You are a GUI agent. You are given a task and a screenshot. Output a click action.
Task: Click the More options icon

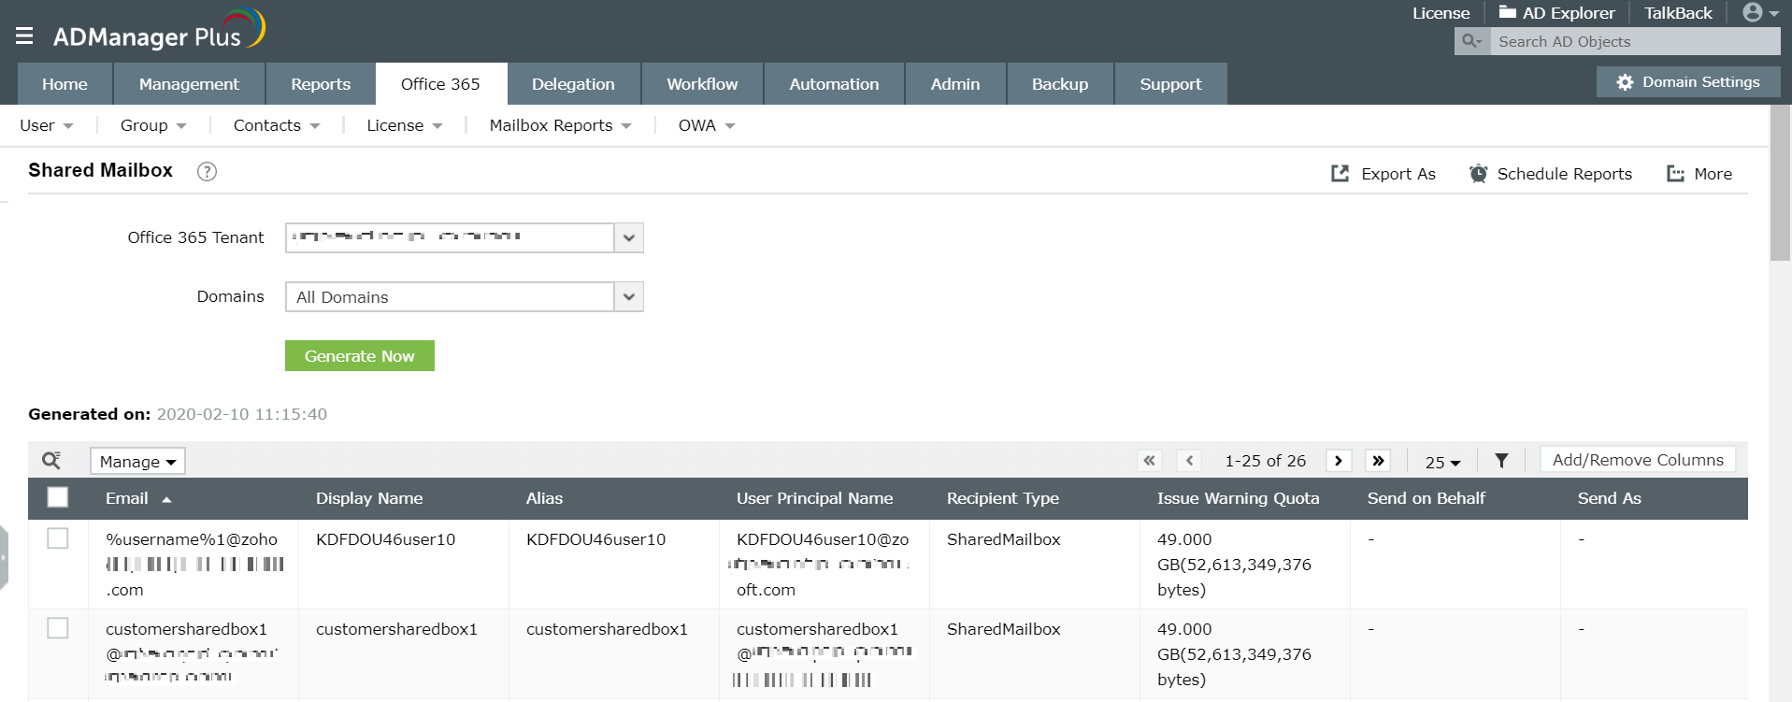1675,174
